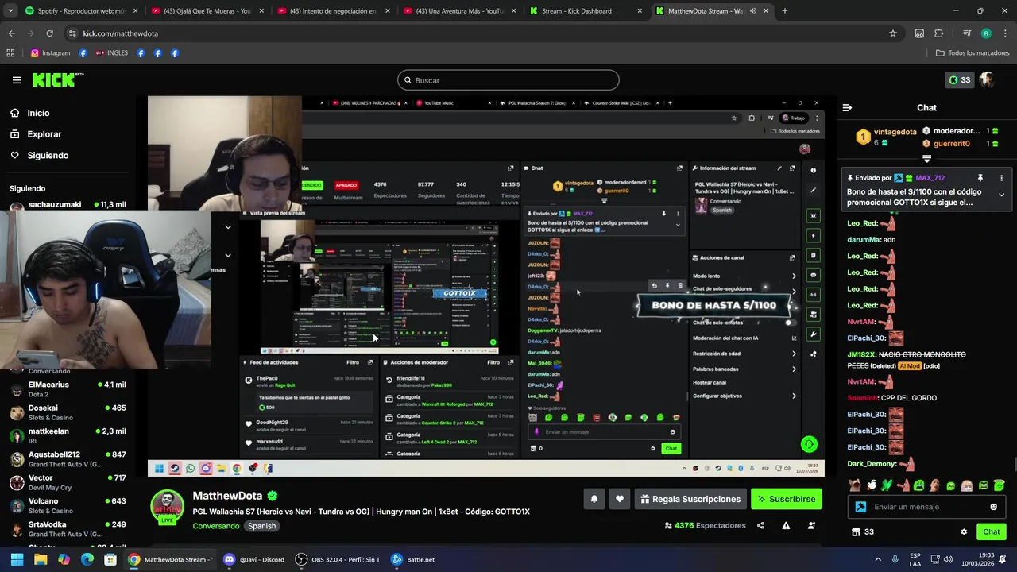Open the Explorar sidebar item
The width and height of the screenshot is (1017, 572).
[44, 134]
